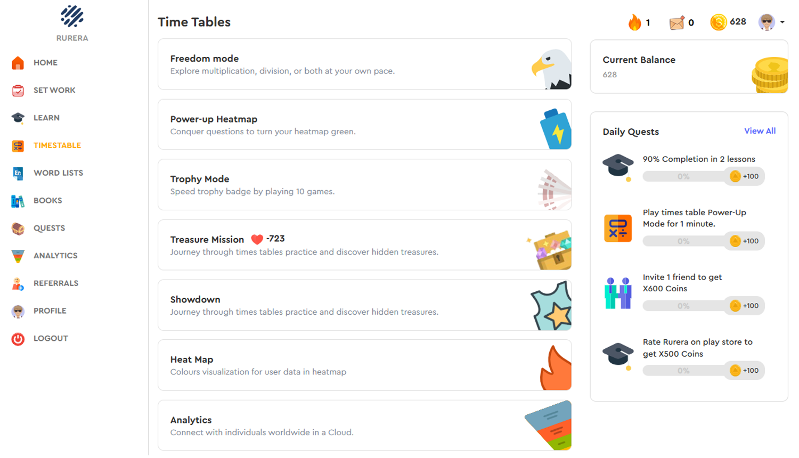Go to the Home menu item
Viewport: 799px width, 458px height.
45,63
